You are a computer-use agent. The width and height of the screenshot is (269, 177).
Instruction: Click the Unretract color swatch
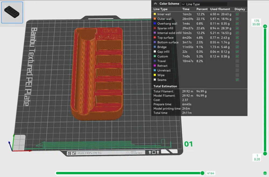[155, 70]
